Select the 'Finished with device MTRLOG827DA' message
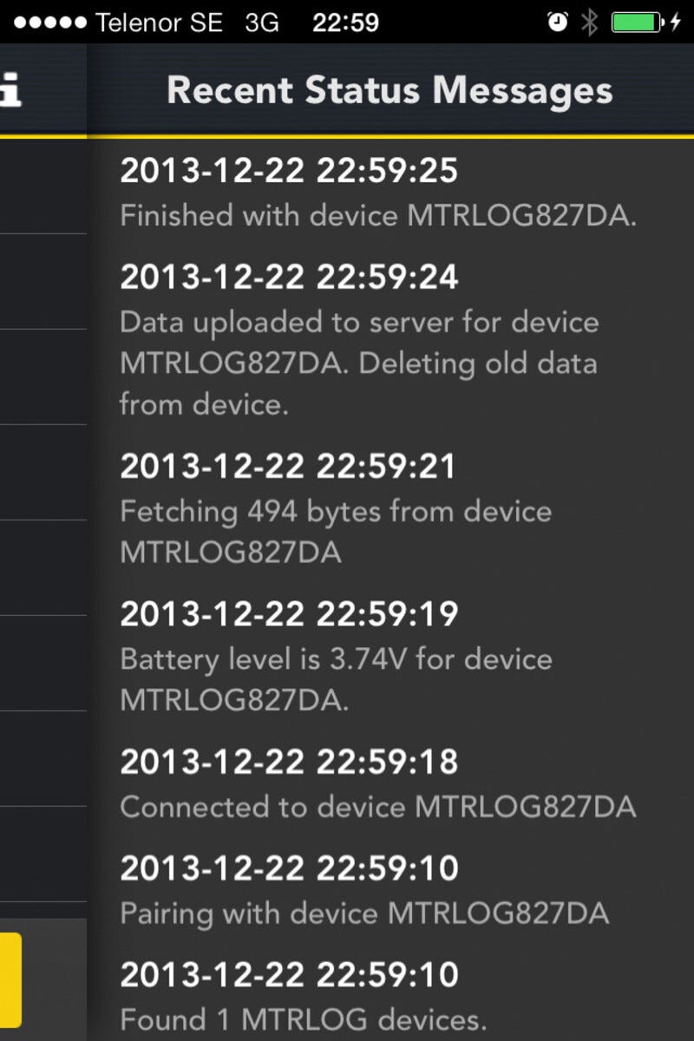This screenshot has height=1041, width=694. point(378,216)
